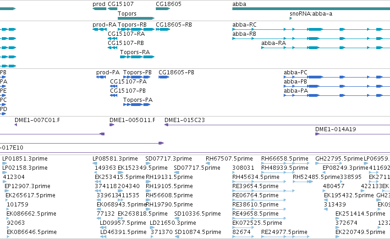The width and height of the screenshot is (390, 239).
Task: Select the EK220749.5prime EST label
Action: tap(360, 232)
